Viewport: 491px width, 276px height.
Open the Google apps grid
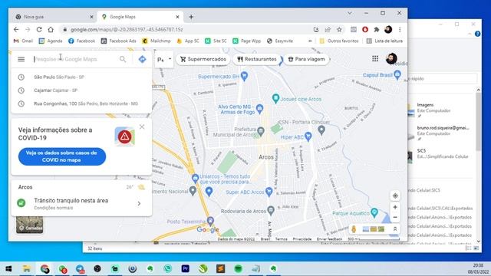[375, 58]
